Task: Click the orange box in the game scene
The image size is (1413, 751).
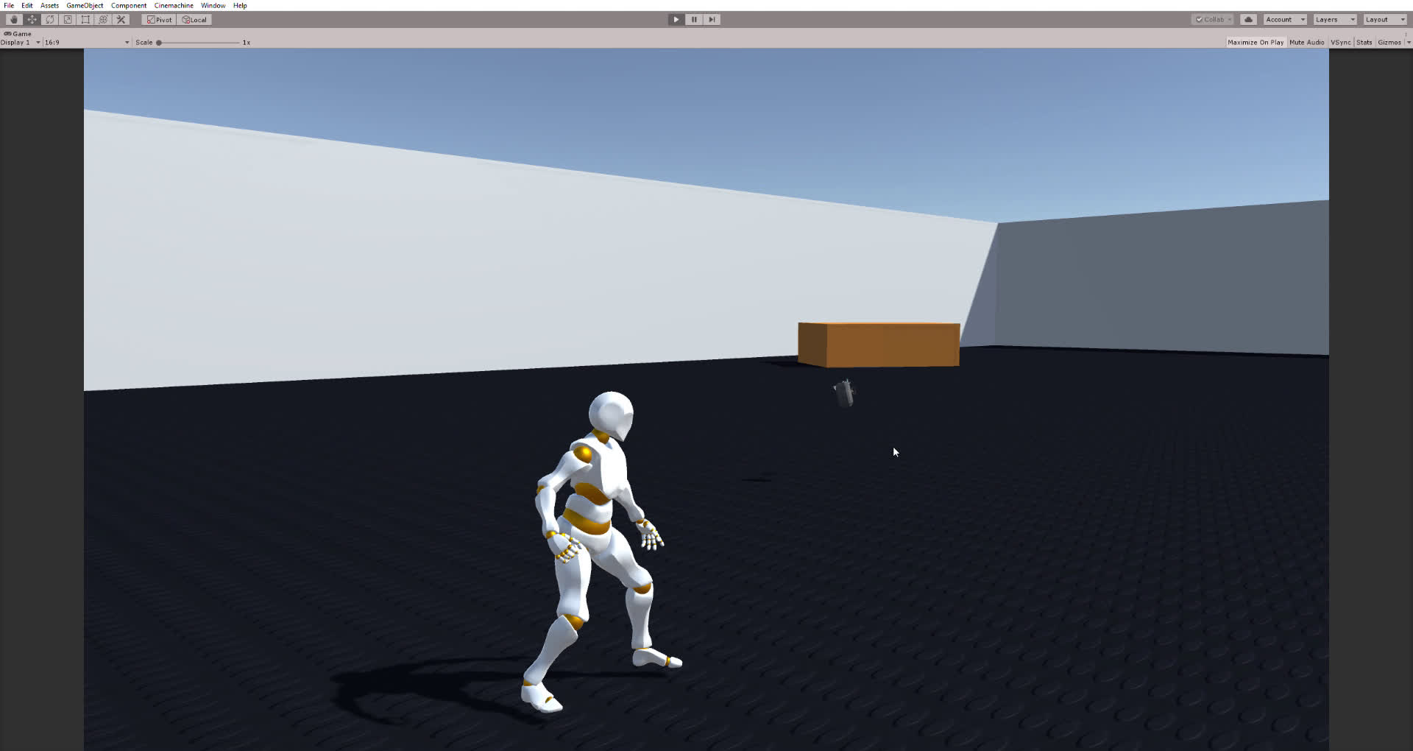Action: tap(879, 344)
